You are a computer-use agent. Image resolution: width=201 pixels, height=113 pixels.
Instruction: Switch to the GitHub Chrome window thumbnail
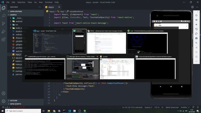106,42
